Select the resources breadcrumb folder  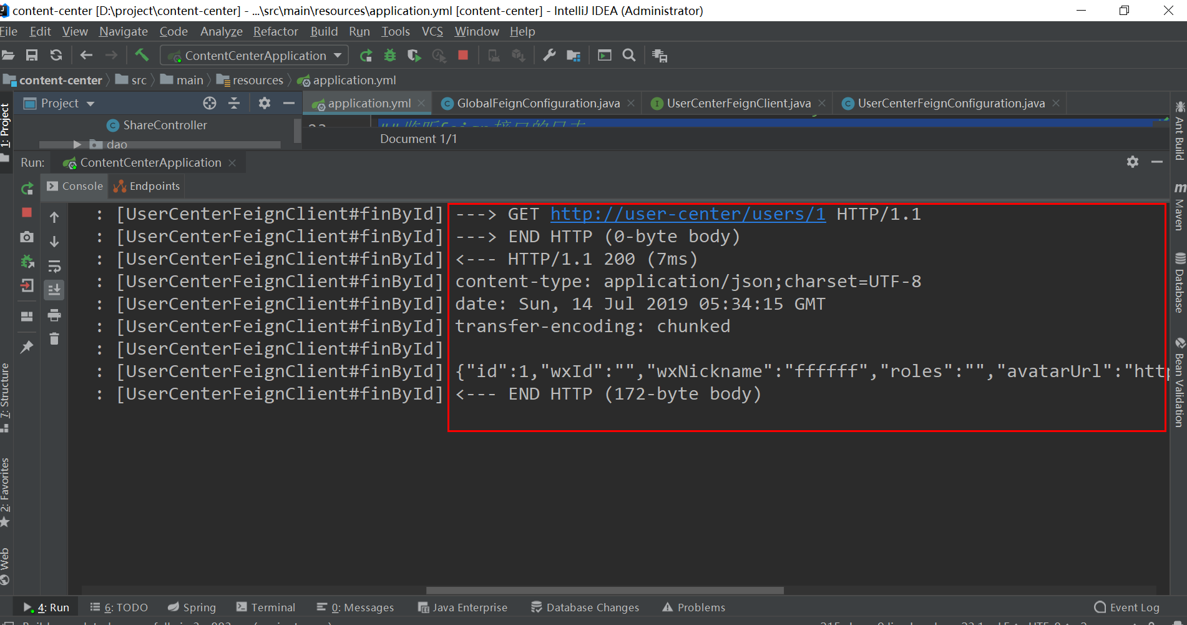click(x=250, y=80)
